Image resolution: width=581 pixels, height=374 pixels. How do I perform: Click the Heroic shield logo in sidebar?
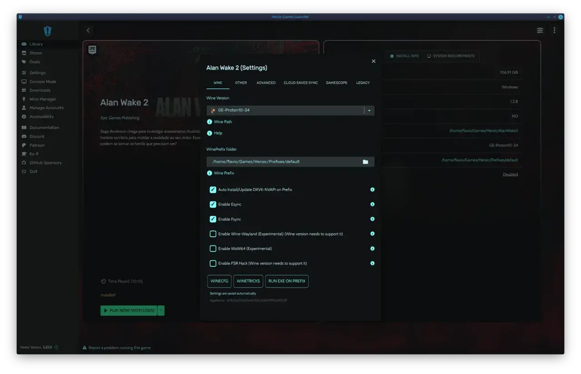click(48, 31)
